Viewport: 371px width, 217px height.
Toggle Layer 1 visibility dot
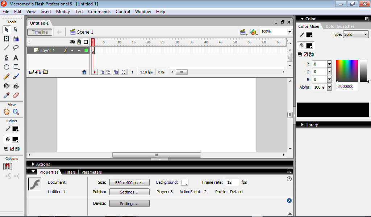click(72, 50)
